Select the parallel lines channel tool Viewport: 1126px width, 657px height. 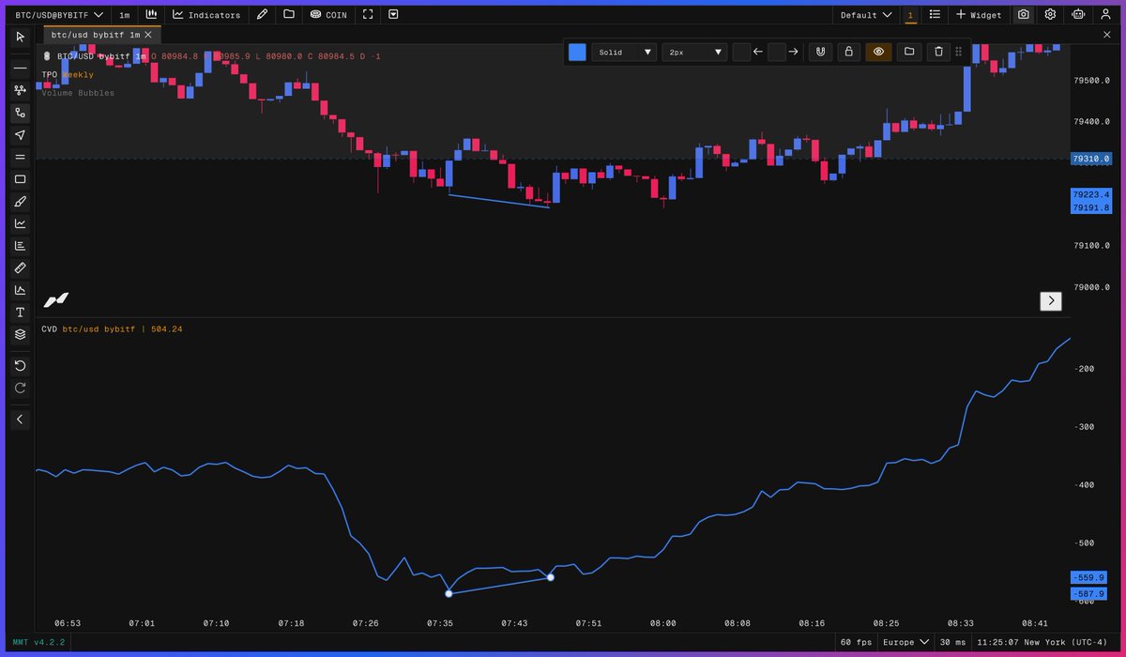[x=21, y=157]
